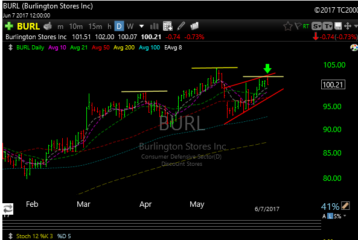358x240 pixels.
Task: Expand the timeframe dropdown arrow
Action: point(141,27)
